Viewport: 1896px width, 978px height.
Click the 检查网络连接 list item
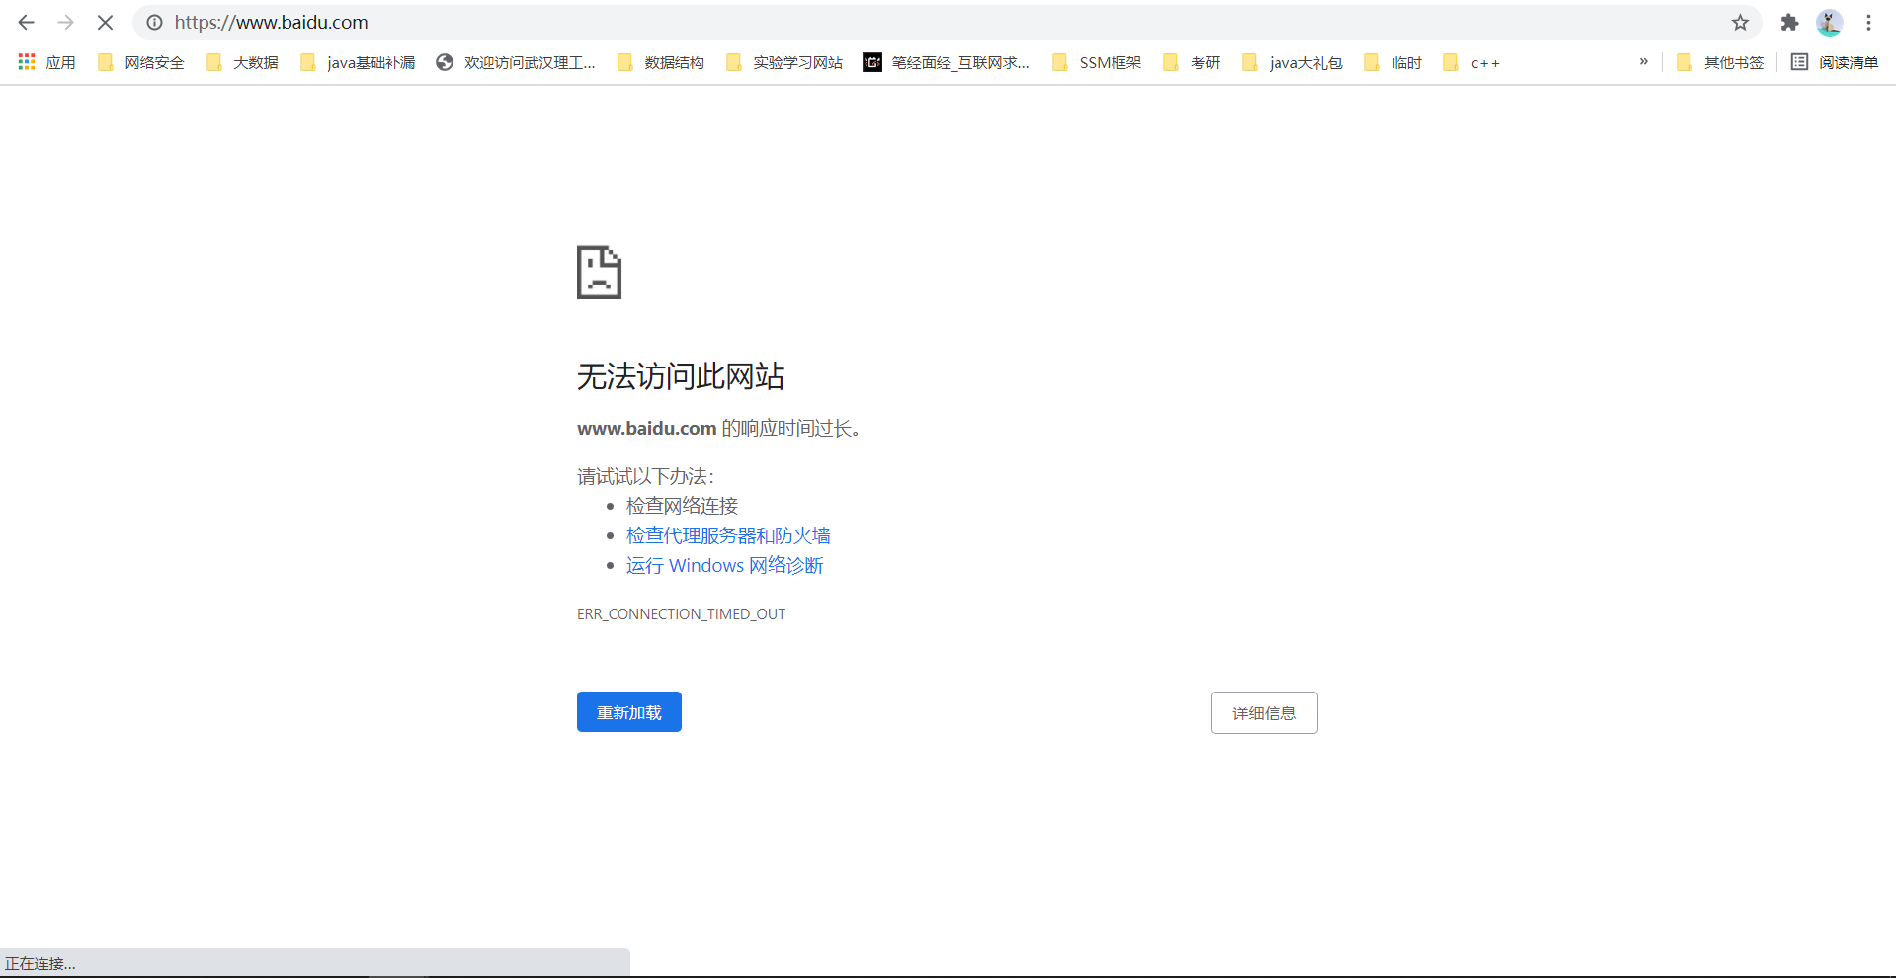click(x=683, y=506)
